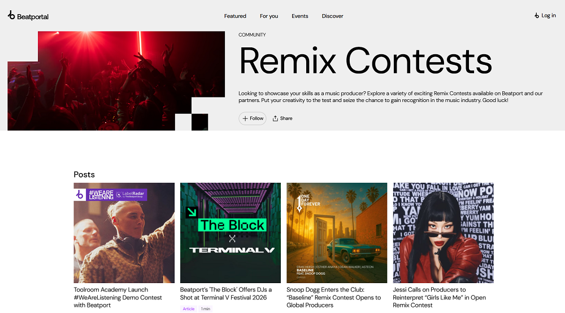Click the Beatportal wordmark text
The height and width of the screenshot is (313, 565).
32,16
